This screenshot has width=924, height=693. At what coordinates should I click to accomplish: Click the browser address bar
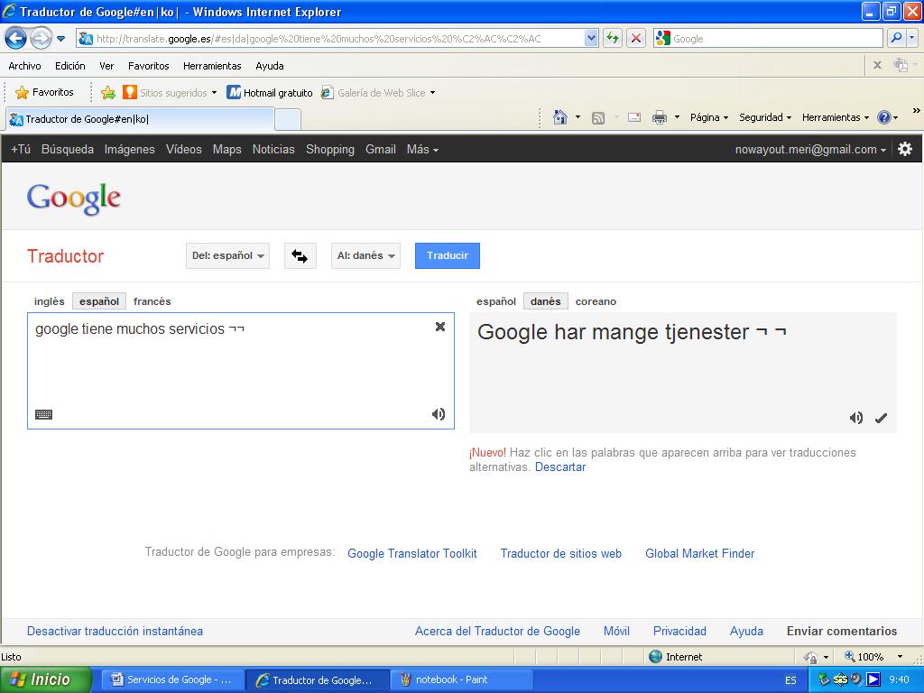tap(339, 38)
